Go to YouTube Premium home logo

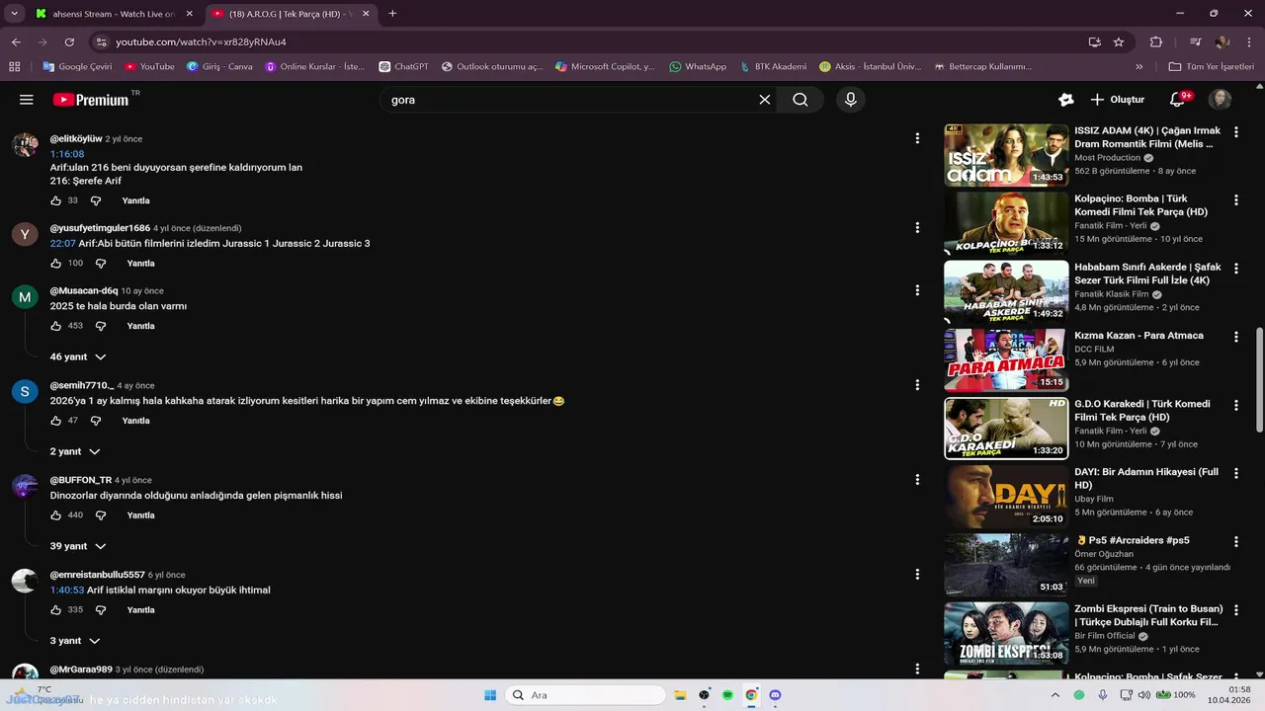pos(91,100)
